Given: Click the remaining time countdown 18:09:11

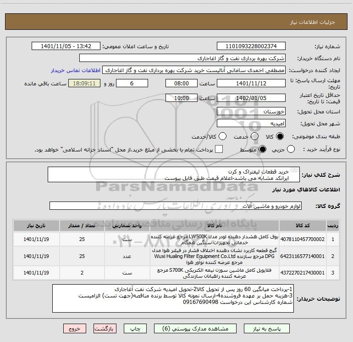Looking at the screenshot, I should 84,84.
